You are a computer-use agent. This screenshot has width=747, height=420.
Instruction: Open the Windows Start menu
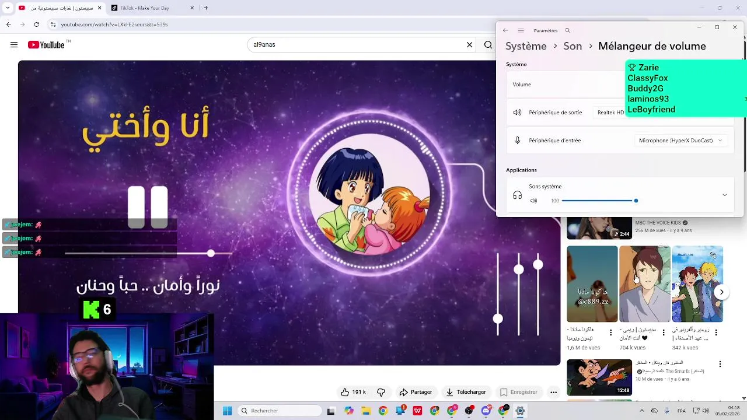pyautogui.click(x=227, y=411)
